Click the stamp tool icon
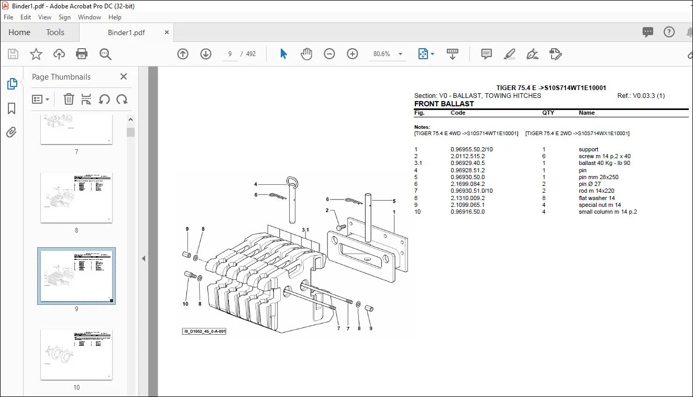Viewport: 693px width, 397px height. click(x=555, y=54)
